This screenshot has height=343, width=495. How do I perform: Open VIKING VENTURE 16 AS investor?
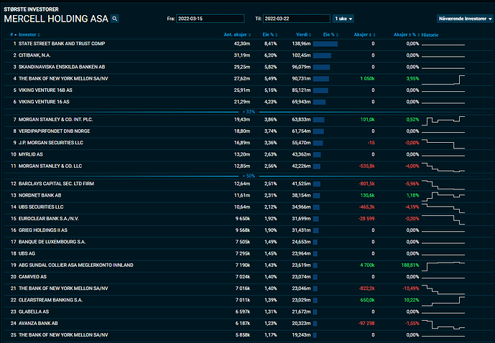[44, 102]
